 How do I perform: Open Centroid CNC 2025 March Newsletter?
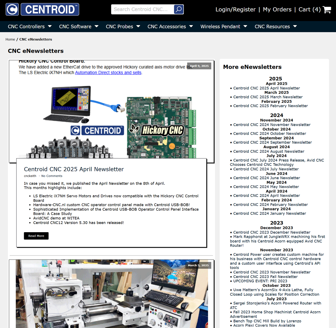(x=268, y=97)
